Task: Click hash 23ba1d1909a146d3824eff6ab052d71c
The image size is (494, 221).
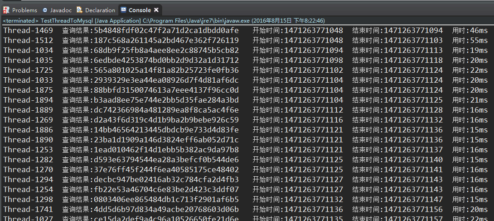Action: tap(166, 140)
